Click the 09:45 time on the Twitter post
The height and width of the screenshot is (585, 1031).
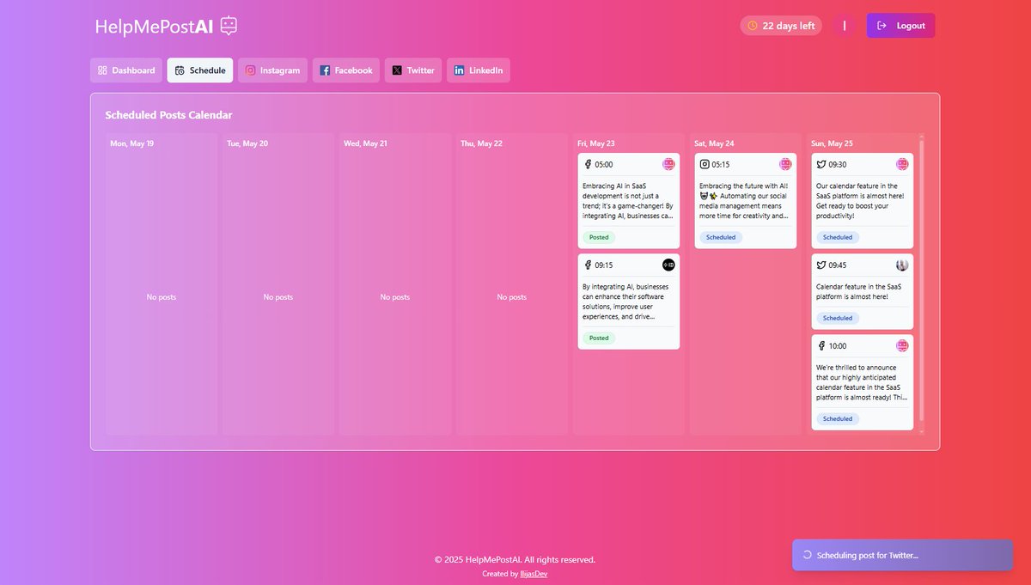pos(838,265)
